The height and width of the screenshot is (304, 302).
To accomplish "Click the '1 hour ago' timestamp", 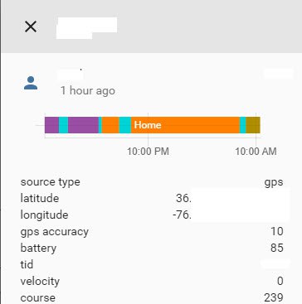I will (x=88, y=90).
